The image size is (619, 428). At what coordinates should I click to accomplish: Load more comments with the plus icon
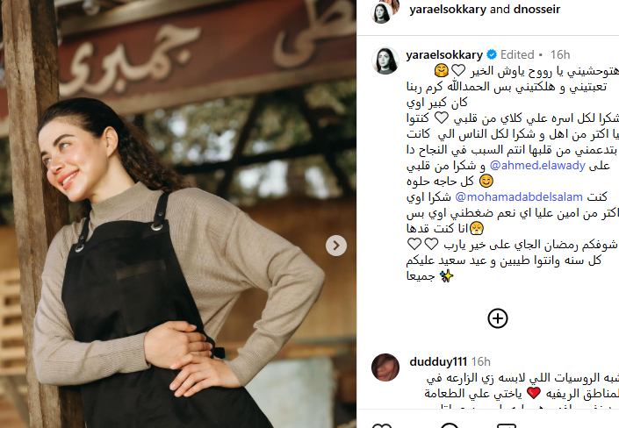pyautogui.click(x=498, y=318)
